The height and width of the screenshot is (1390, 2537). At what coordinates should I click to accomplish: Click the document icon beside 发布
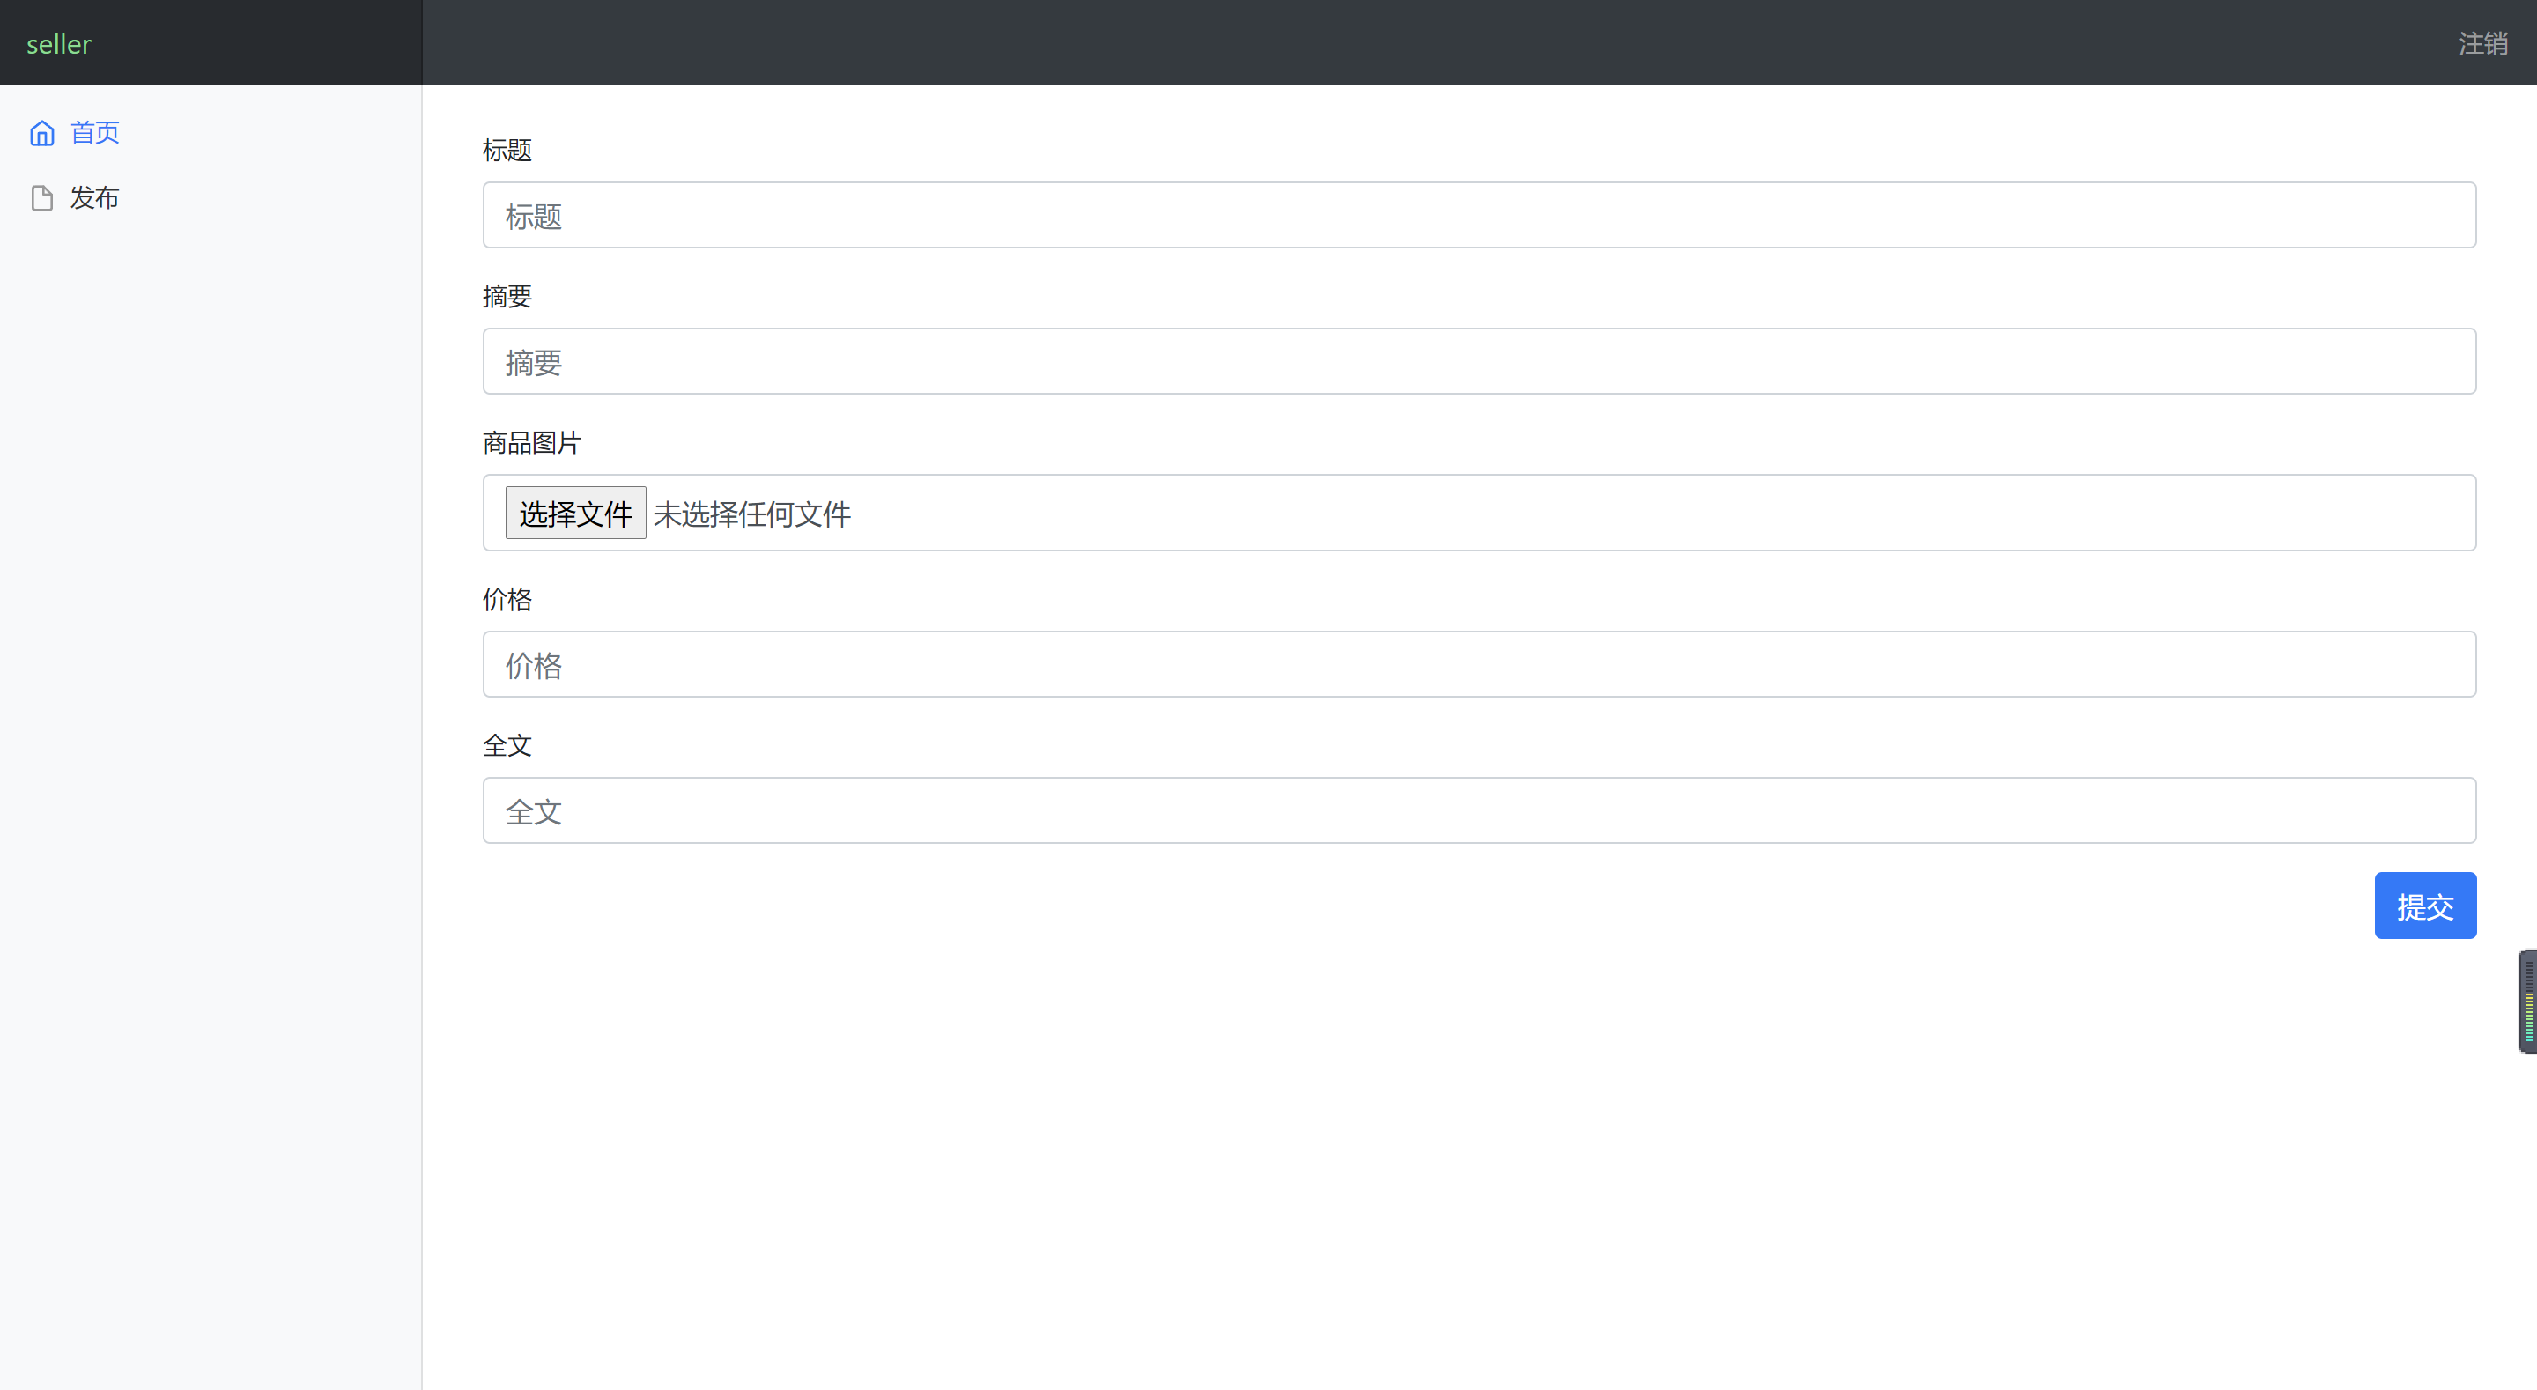point(41,197)
